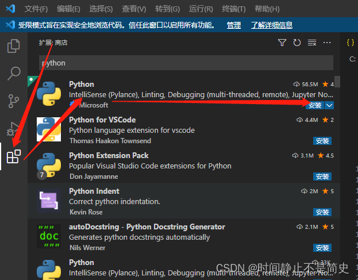Refresh the extensions list
This screenshot has width=358, height=280.
click(297, 43)
